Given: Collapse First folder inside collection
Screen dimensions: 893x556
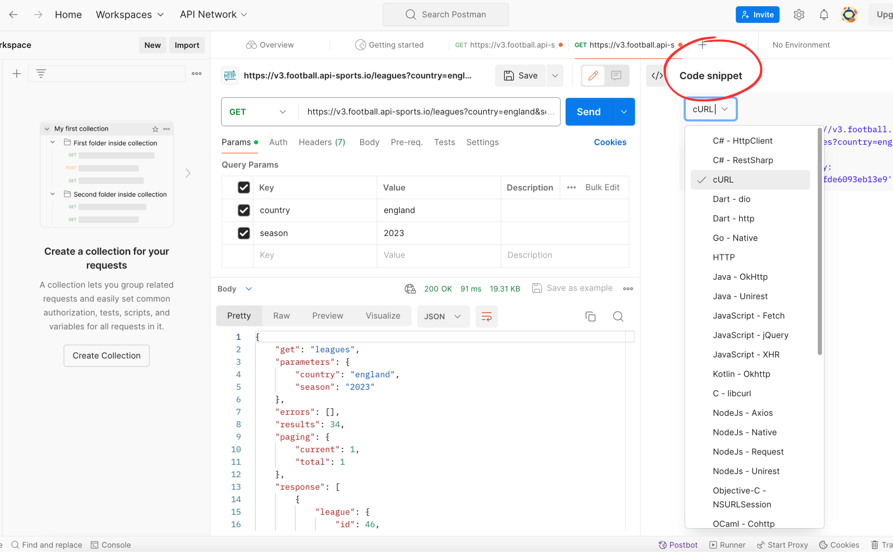Looking at the screenshot, I should point(53,143).
